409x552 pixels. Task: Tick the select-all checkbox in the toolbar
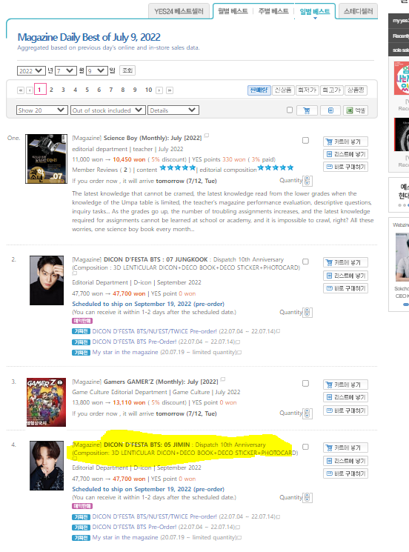pos(290,110)
